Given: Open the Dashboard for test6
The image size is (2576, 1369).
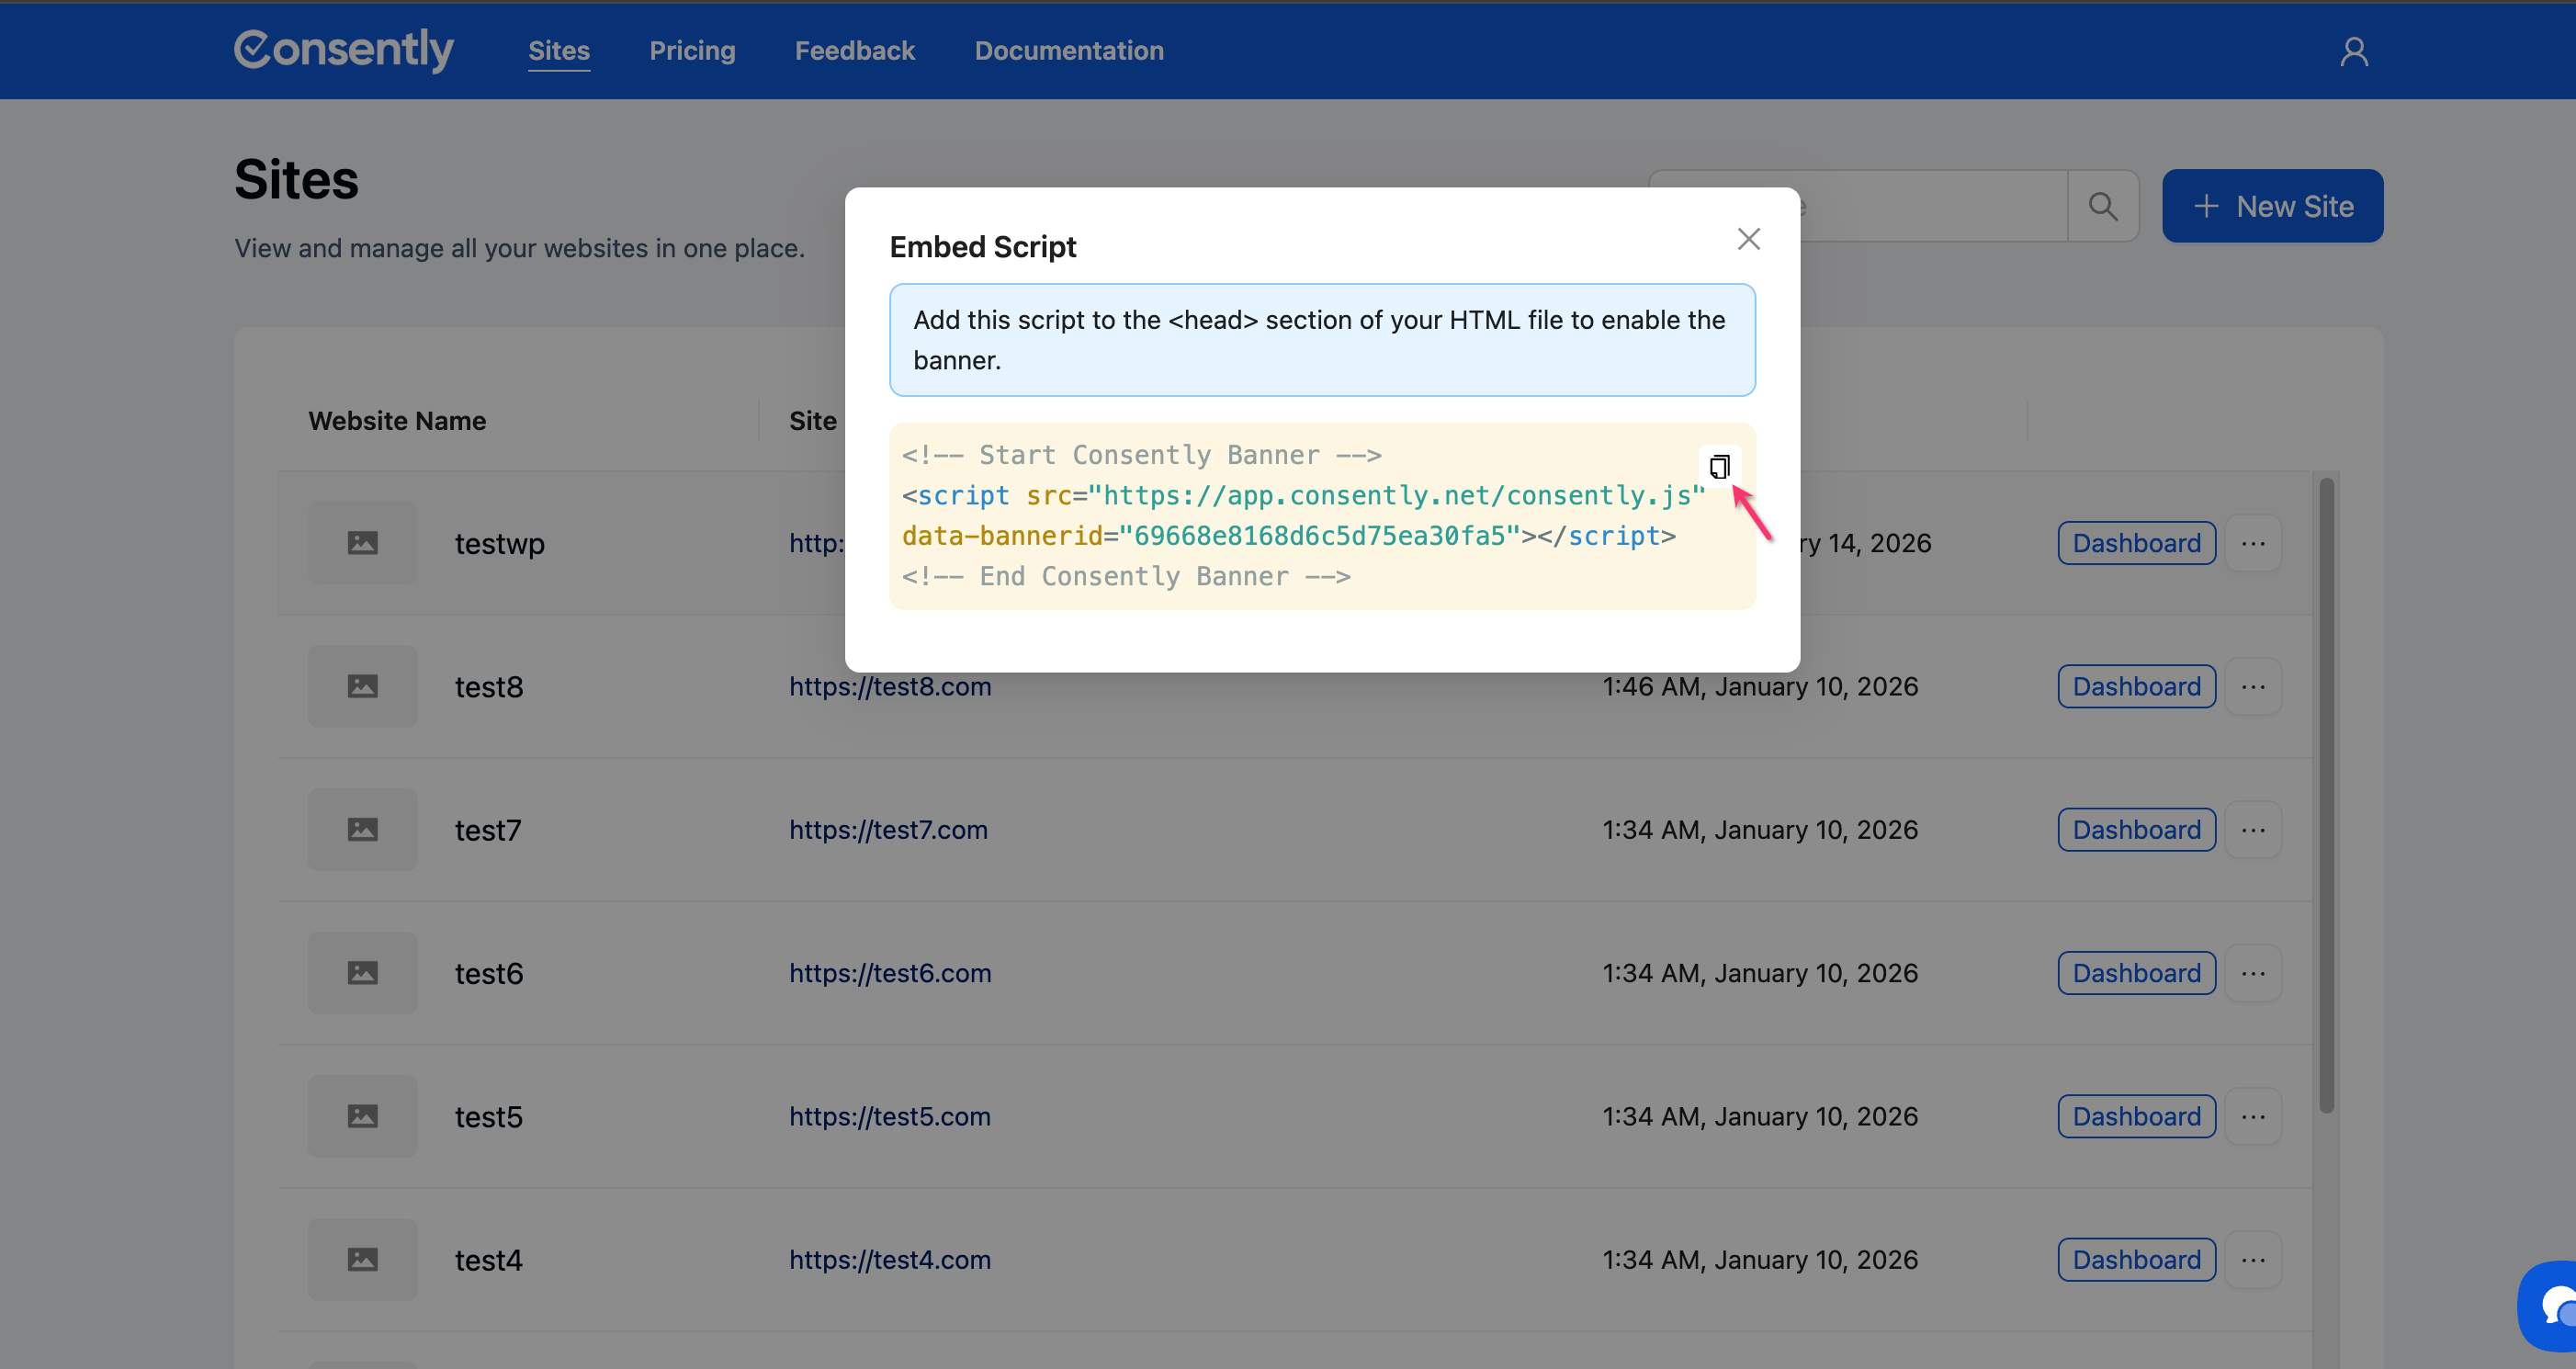Looking at the screenshot, I should point(2136,973).
